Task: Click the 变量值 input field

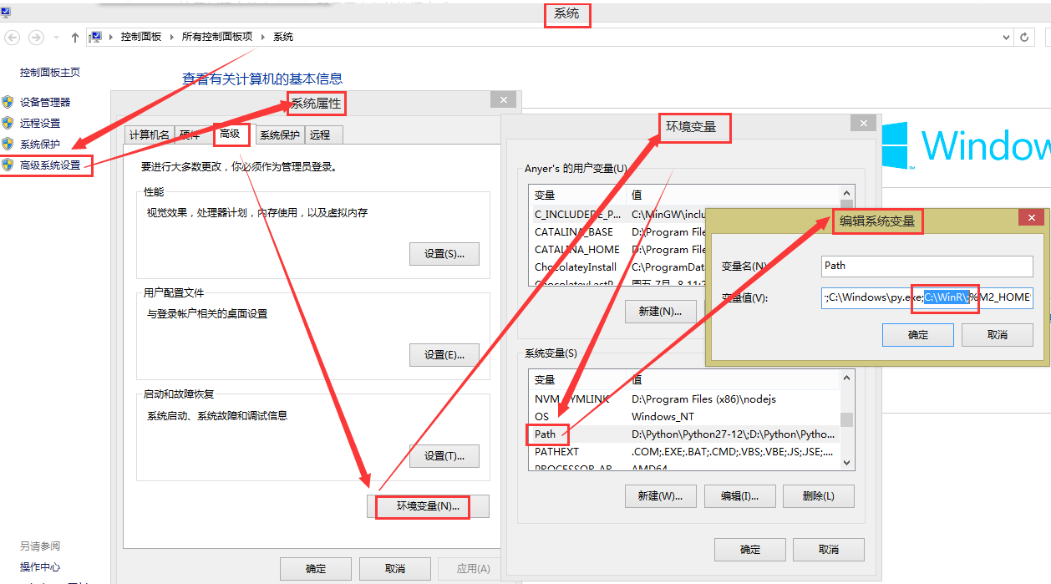Action: [x=927, y=297]
